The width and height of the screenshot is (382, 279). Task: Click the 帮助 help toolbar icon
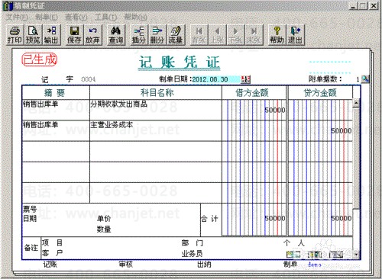tap(277, 35)
